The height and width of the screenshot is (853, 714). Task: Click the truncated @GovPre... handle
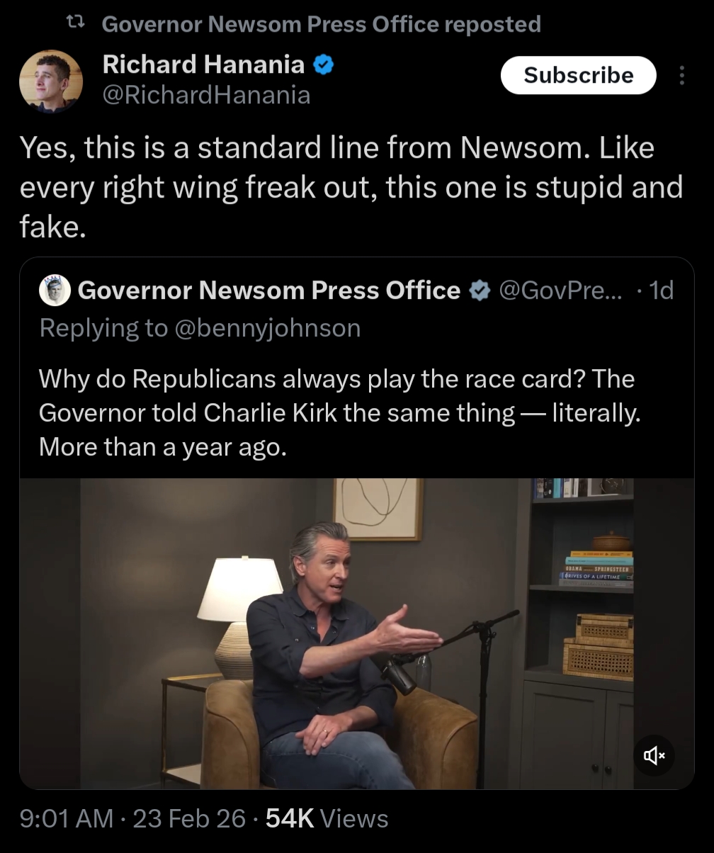click(560, 290)
